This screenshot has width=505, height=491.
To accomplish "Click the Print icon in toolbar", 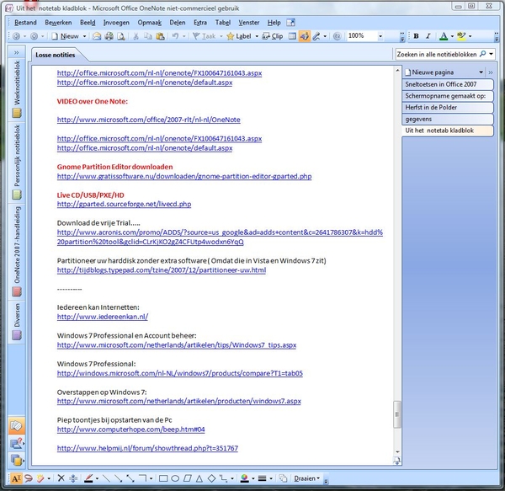I will coord(109,36).
